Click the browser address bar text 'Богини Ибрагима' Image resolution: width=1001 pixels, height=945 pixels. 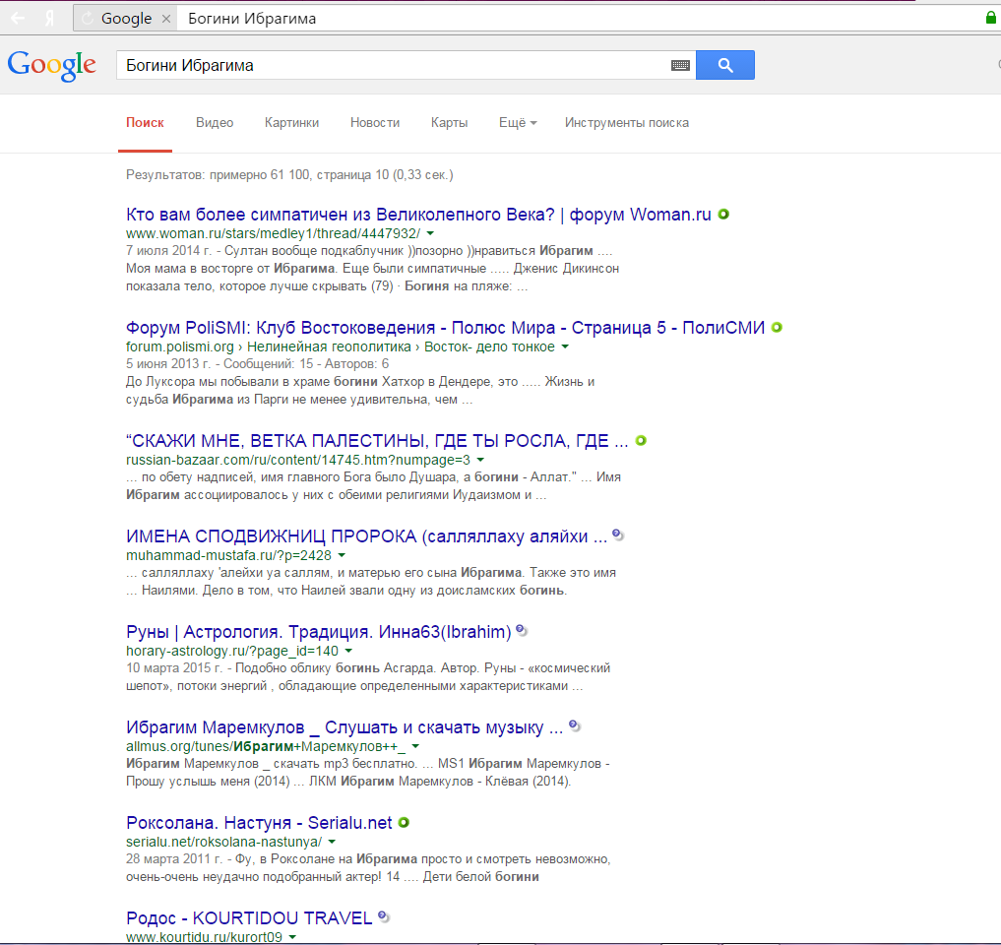point(252,19)
